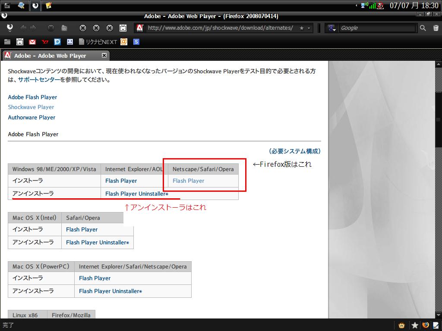The height and width of the screenshot is (331, 442).
Task: Open the bookmarks folder icon
Action: tap(7, 42)
